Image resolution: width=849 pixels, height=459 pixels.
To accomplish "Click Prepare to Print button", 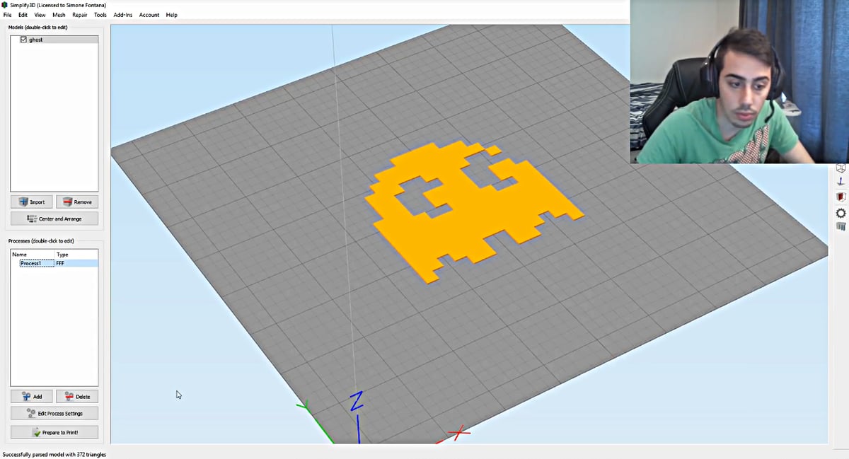I will pyautogui.click(x=54, y=432).
